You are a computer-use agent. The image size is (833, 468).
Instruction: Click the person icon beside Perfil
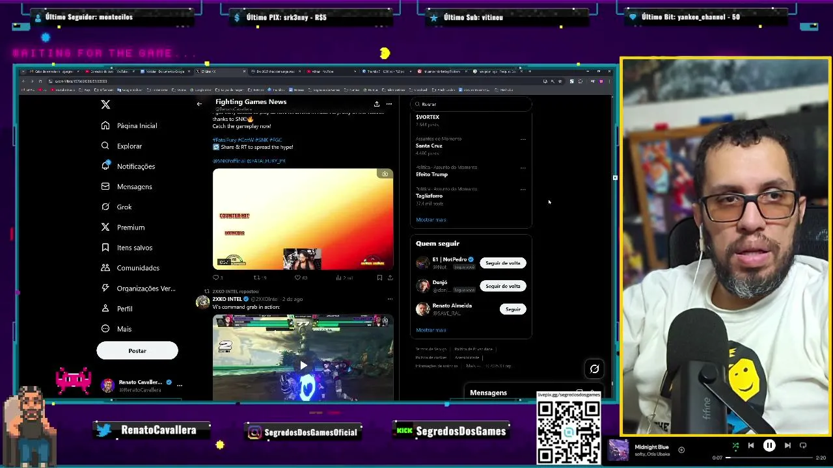[x=105, y=308]
